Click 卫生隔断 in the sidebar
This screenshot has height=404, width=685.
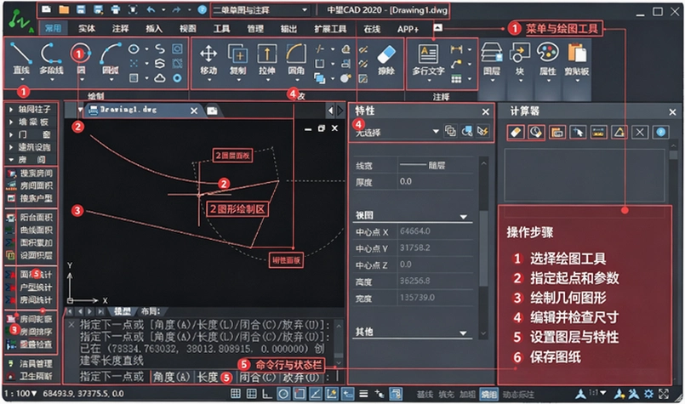click(x=30, y=376)
